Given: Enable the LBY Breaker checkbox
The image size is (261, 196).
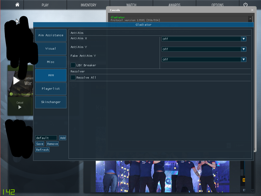Looking at the screenshot, I should click(x=73, y=65).
